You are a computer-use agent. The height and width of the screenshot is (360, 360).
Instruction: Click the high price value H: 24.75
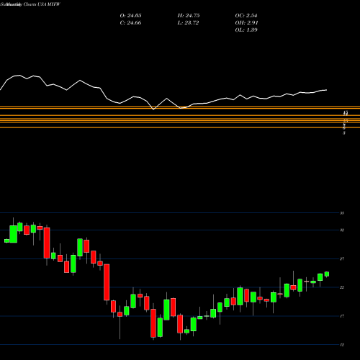point(189,16)
